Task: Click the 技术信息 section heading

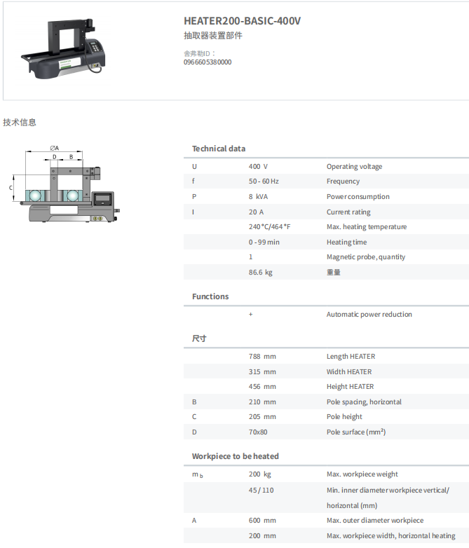Action: (20, 123)
